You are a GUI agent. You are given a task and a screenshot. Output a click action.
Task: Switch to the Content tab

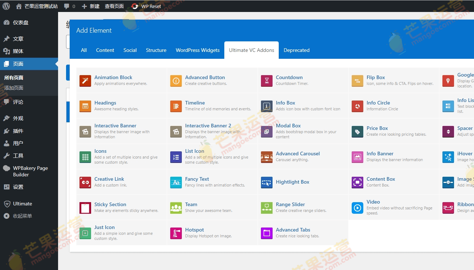(105, 50)
